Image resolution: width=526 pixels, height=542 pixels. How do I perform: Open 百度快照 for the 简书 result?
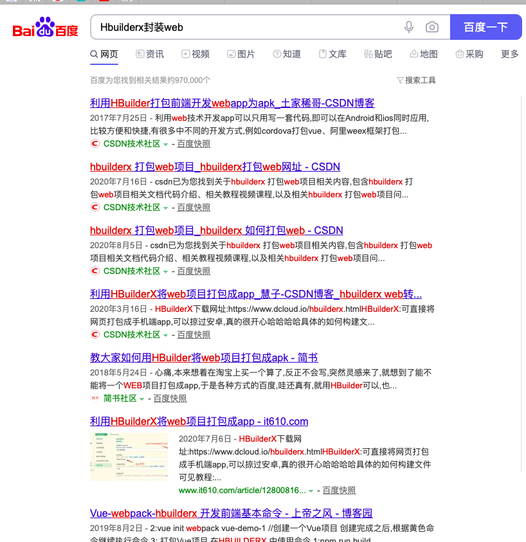pyautogui.click(x=170, y=398)
